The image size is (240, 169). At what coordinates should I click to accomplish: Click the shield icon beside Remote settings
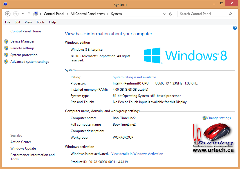(x=6, y=48)
